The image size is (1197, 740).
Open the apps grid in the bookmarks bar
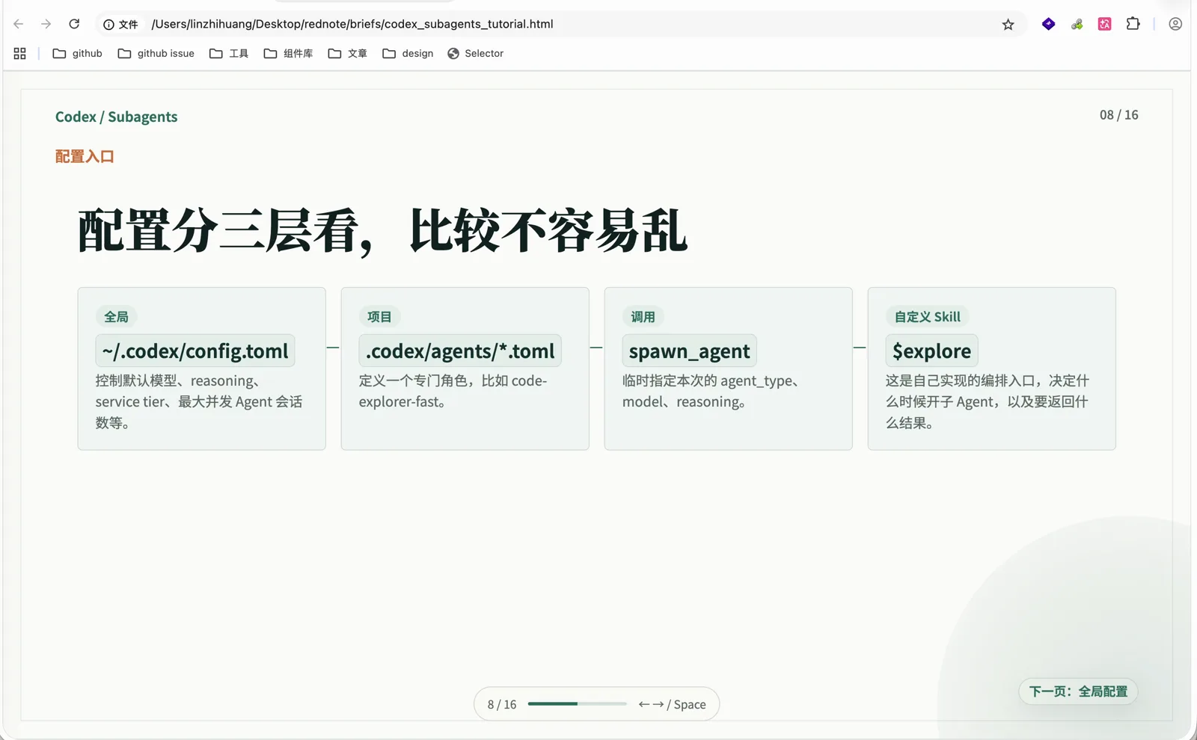pyautogui.click(x=20, y=54)
